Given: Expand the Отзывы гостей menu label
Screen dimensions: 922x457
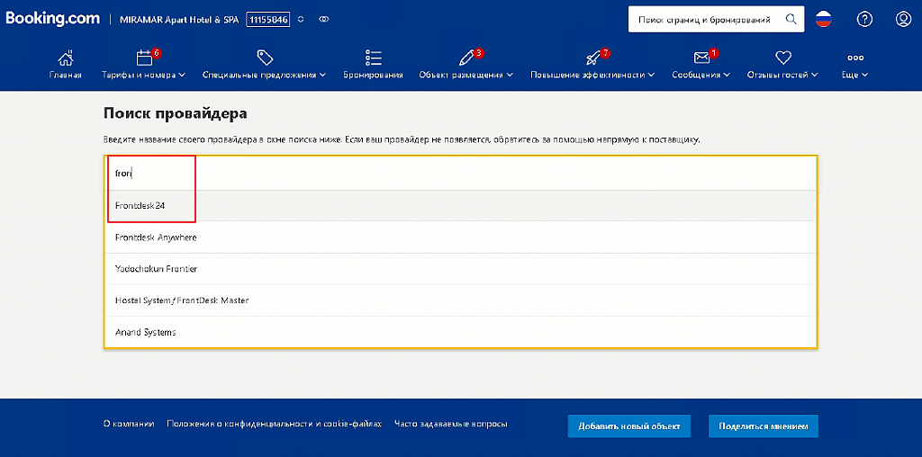Looking at the screenshot, I should point(782,75).
